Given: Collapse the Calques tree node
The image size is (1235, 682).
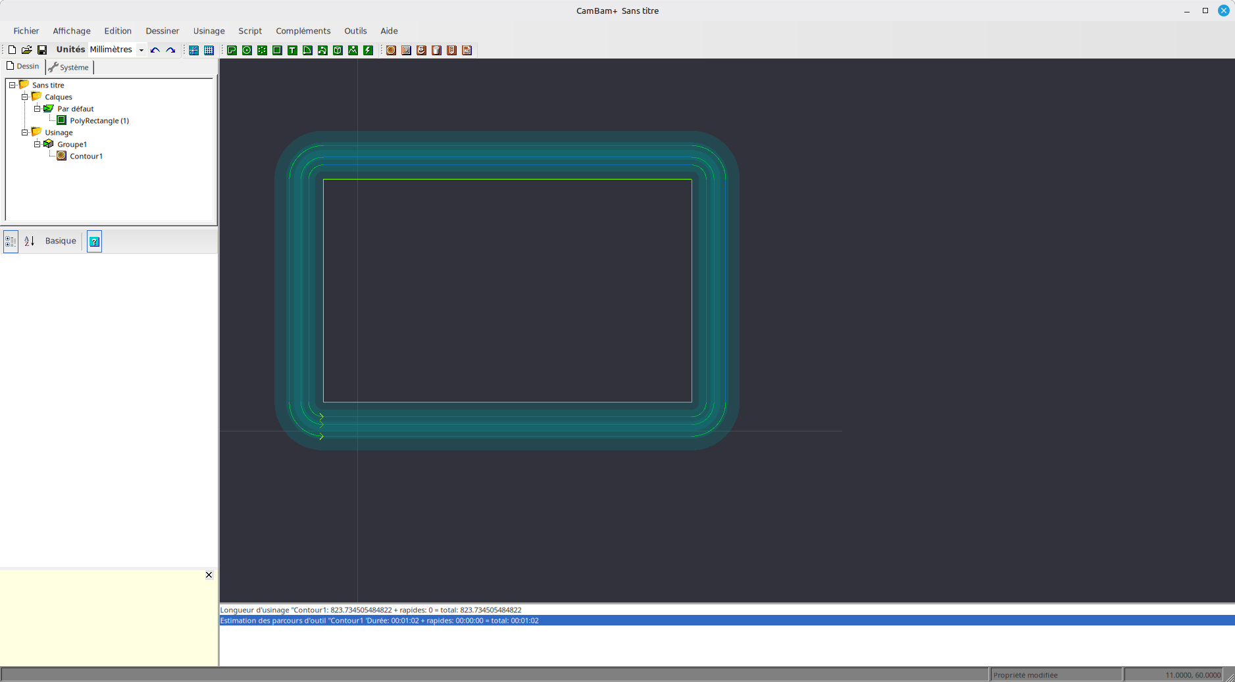Looking at the screenshot, I should [25, 97].
